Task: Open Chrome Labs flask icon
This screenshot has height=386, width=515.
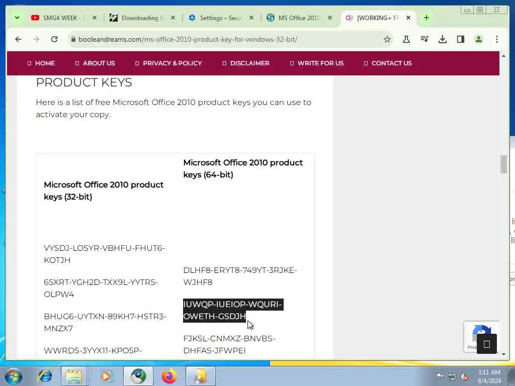Action: click(406, 39)
